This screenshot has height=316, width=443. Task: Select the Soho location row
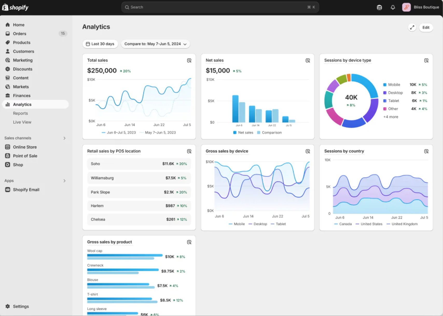pos(139,164)
